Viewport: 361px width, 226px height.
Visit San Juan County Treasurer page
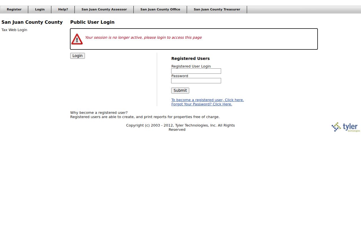[217, 10]
